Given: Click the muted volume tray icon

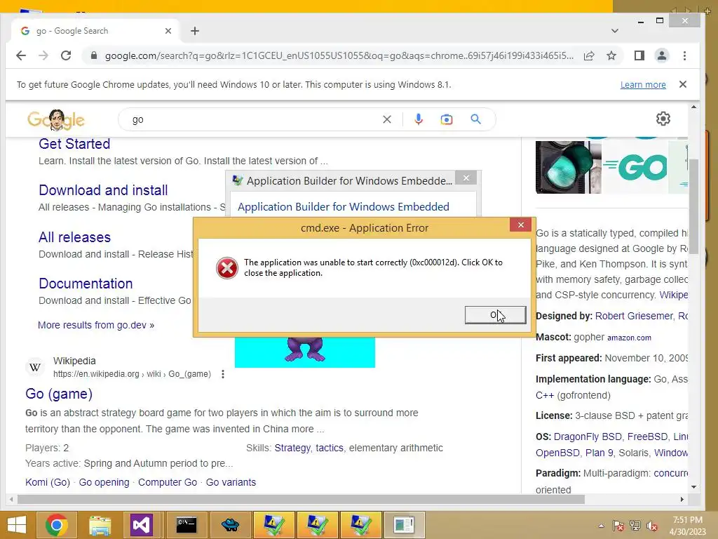Looking at the screenshot, I should (651, 526).
